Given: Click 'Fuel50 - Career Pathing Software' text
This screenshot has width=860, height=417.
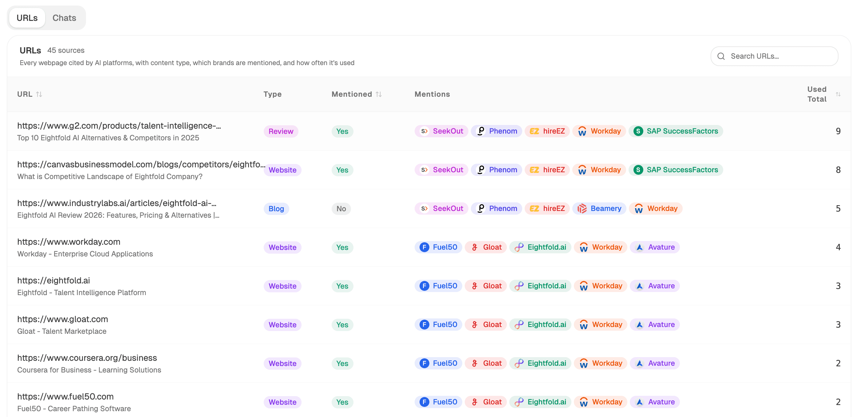Looking at the screenshot, I should point(74,409).
